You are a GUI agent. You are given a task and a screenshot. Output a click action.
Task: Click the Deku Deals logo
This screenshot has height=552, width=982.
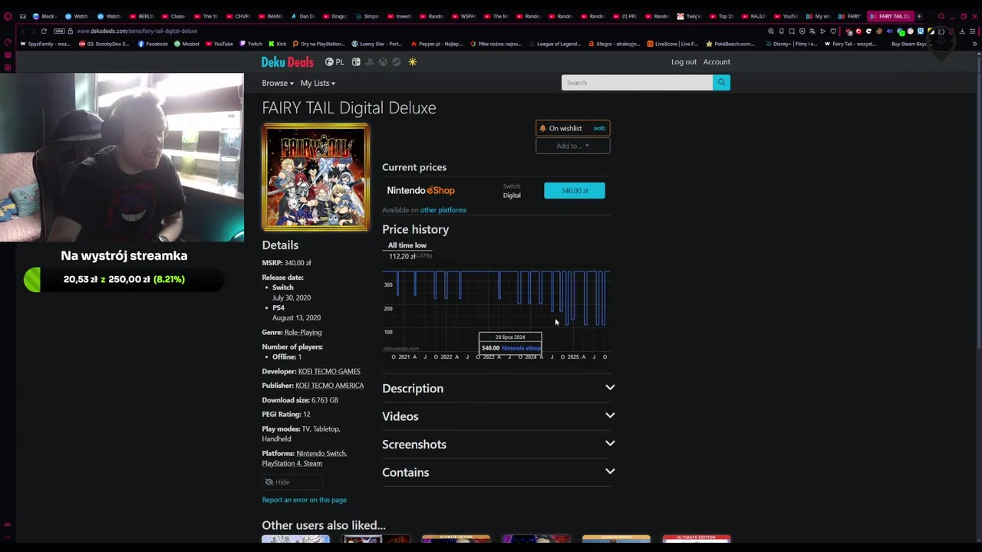(x=287, y=62)
